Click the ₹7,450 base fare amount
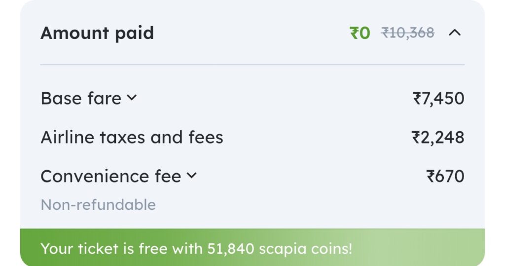Image resolution: width=505 pixels, height=266 pixels. click(x=438, y=98)
